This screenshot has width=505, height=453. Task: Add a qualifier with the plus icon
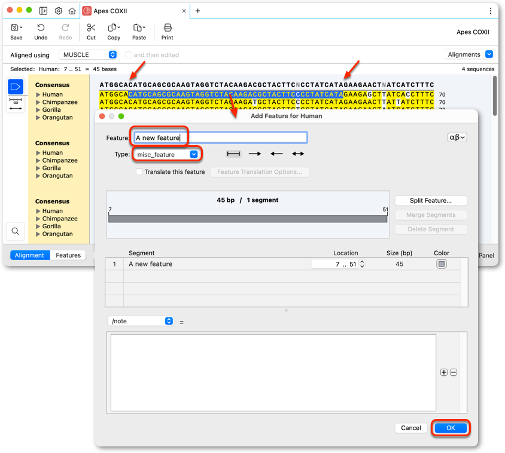[x=444, y=372]
